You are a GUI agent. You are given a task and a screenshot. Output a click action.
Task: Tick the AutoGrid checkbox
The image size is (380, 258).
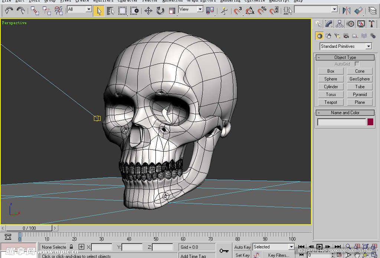coord(357,64)
